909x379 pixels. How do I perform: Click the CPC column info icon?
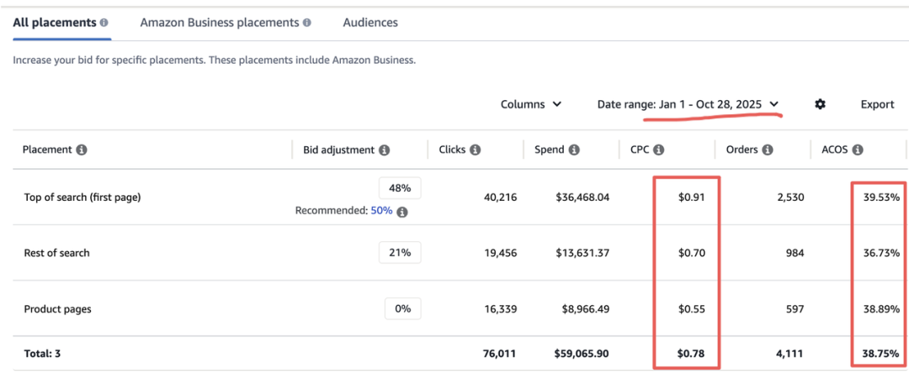click(x=659, y=150)
